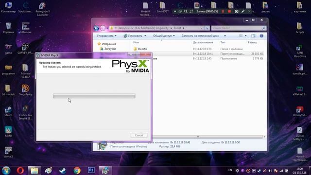Open the Установить dropdown arrow
Image resolution: width=311 pixels, height=175 pixels.
tap(145, 36)
